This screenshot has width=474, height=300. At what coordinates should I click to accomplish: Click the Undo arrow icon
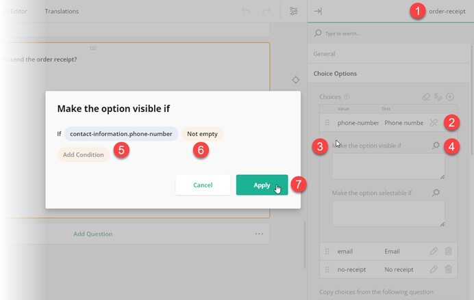coord(246,11)
